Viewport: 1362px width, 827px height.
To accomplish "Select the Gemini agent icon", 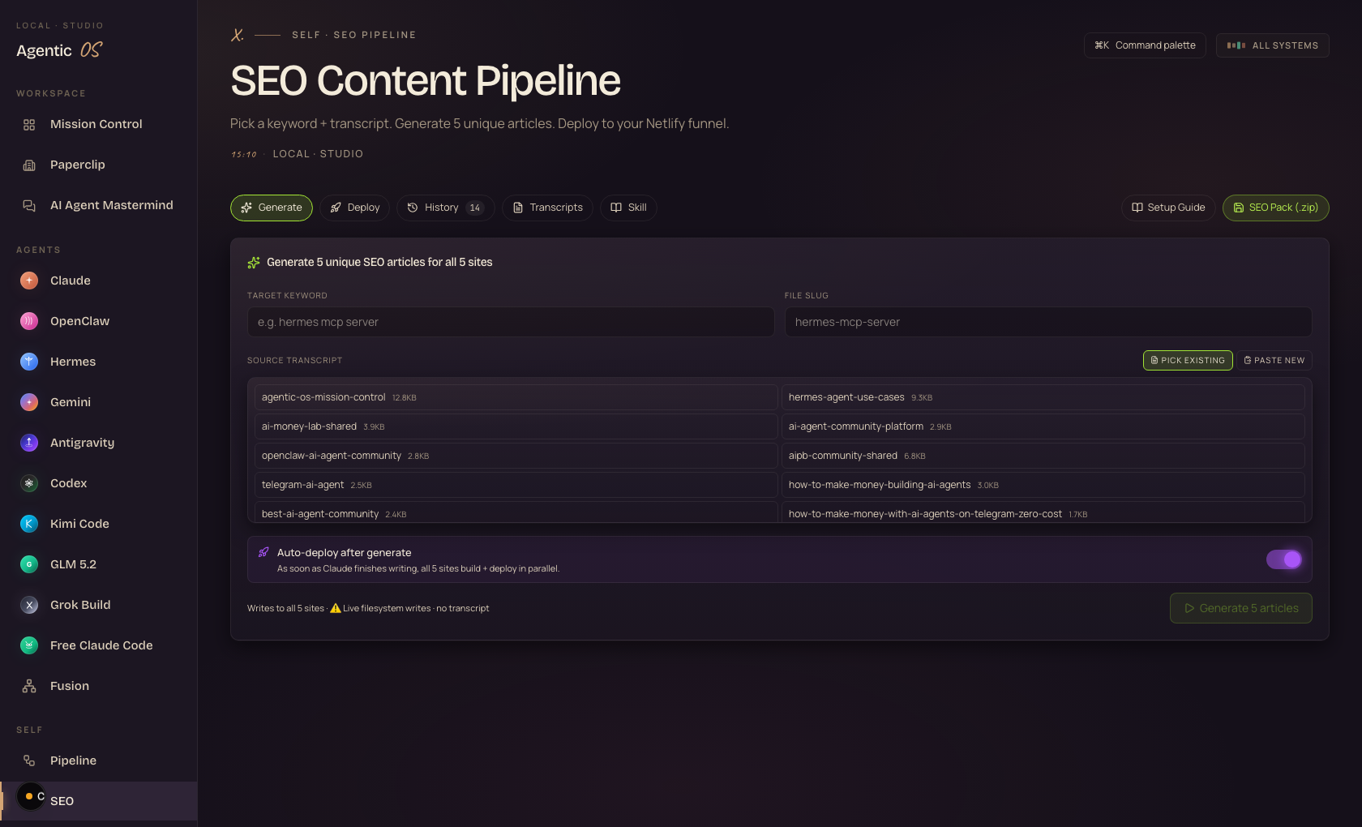I will pos(29,402).
